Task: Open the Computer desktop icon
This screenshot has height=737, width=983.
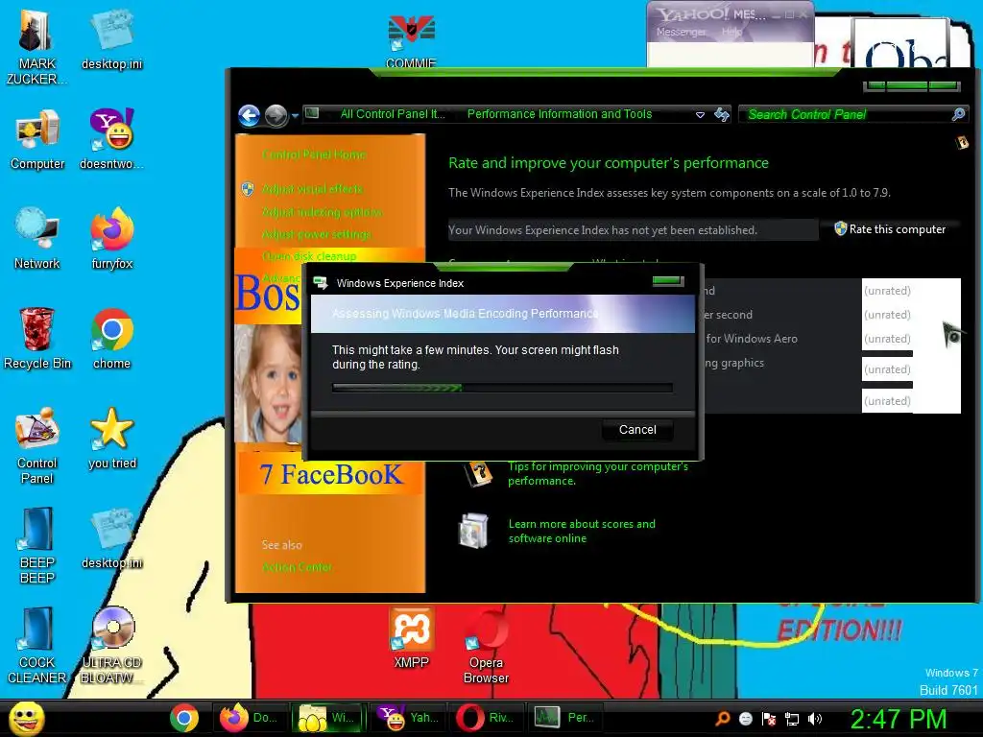Action: point(37,139)
